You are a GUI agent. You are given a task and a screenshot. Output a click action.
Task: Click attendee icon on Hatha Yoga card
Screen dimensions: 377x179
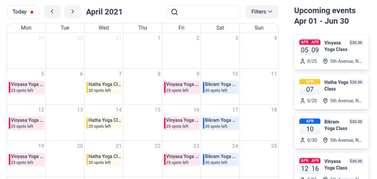302,101
